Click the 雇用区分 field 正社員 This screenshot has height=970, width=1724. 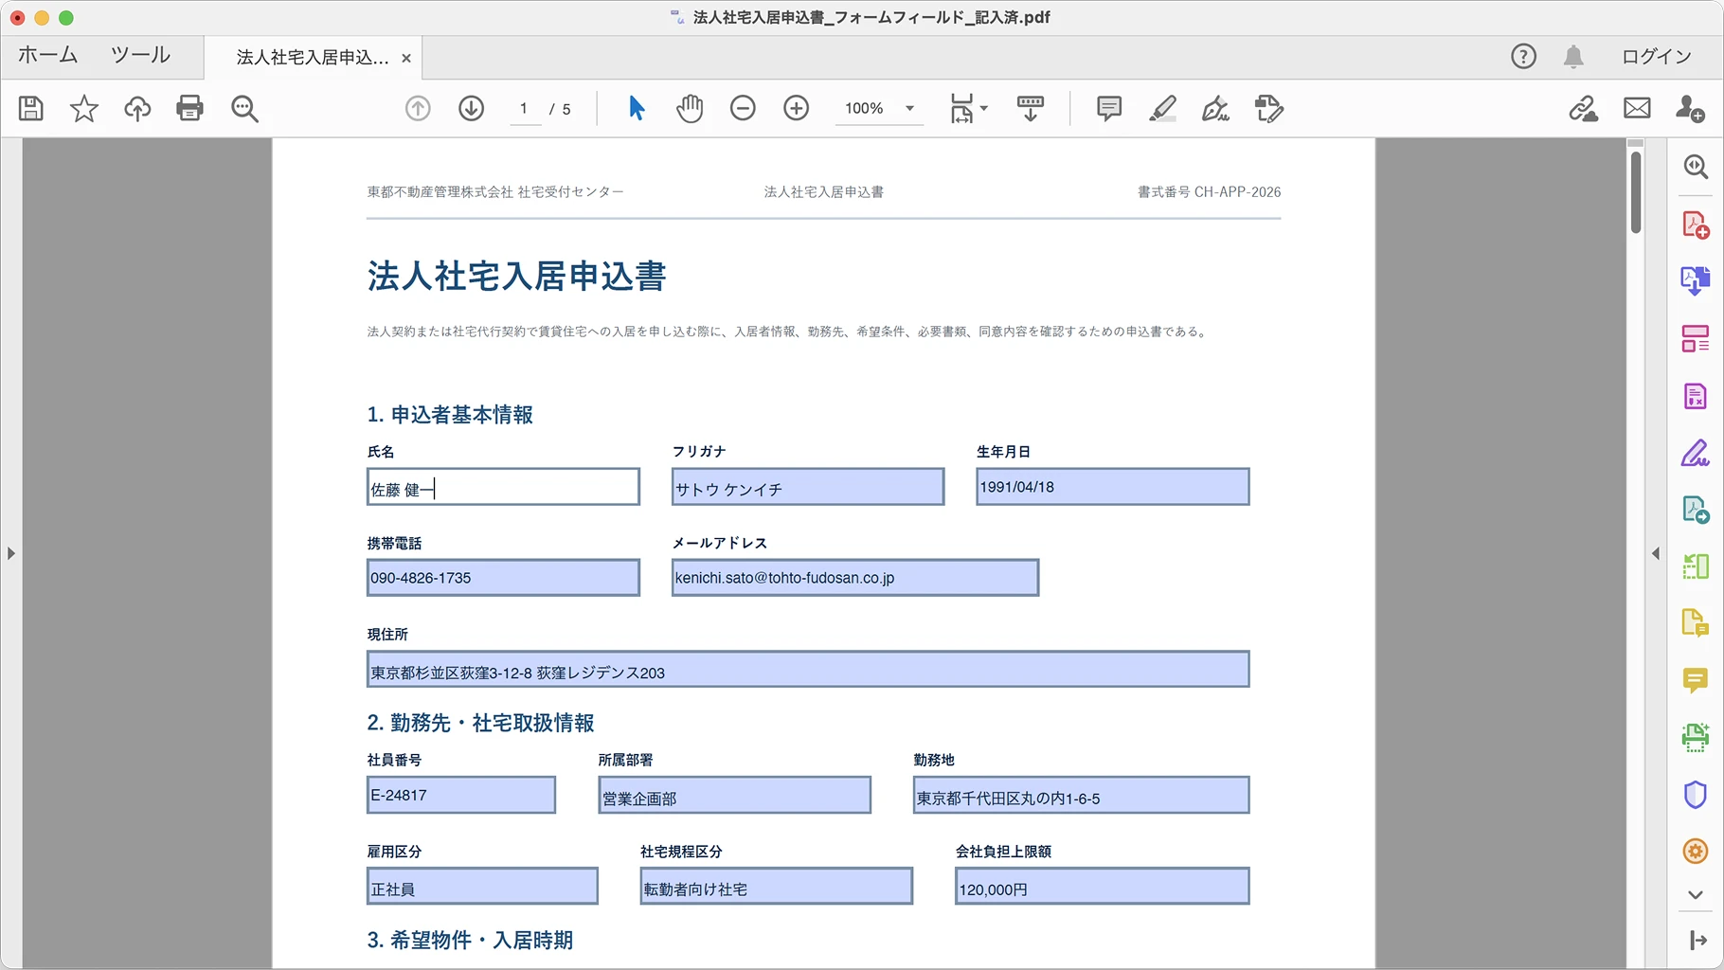(482, 886)
